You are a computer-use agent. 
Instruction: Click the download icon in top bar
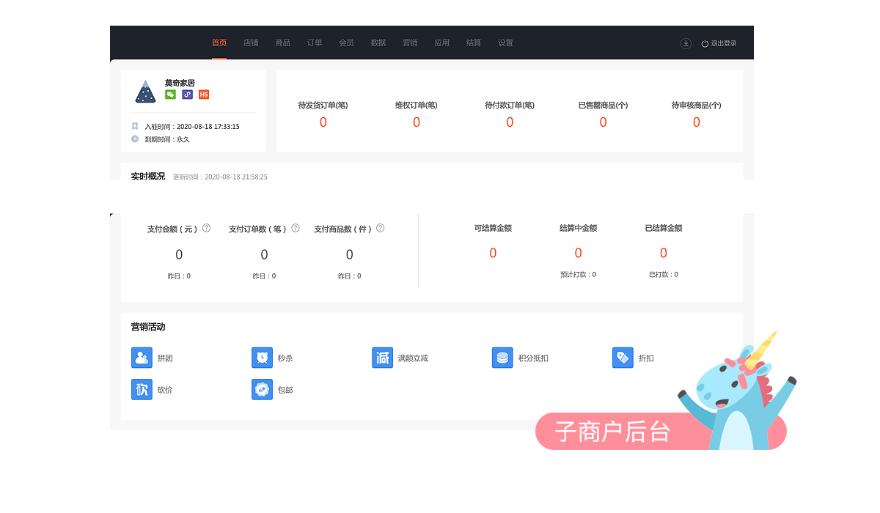point(686,43)
